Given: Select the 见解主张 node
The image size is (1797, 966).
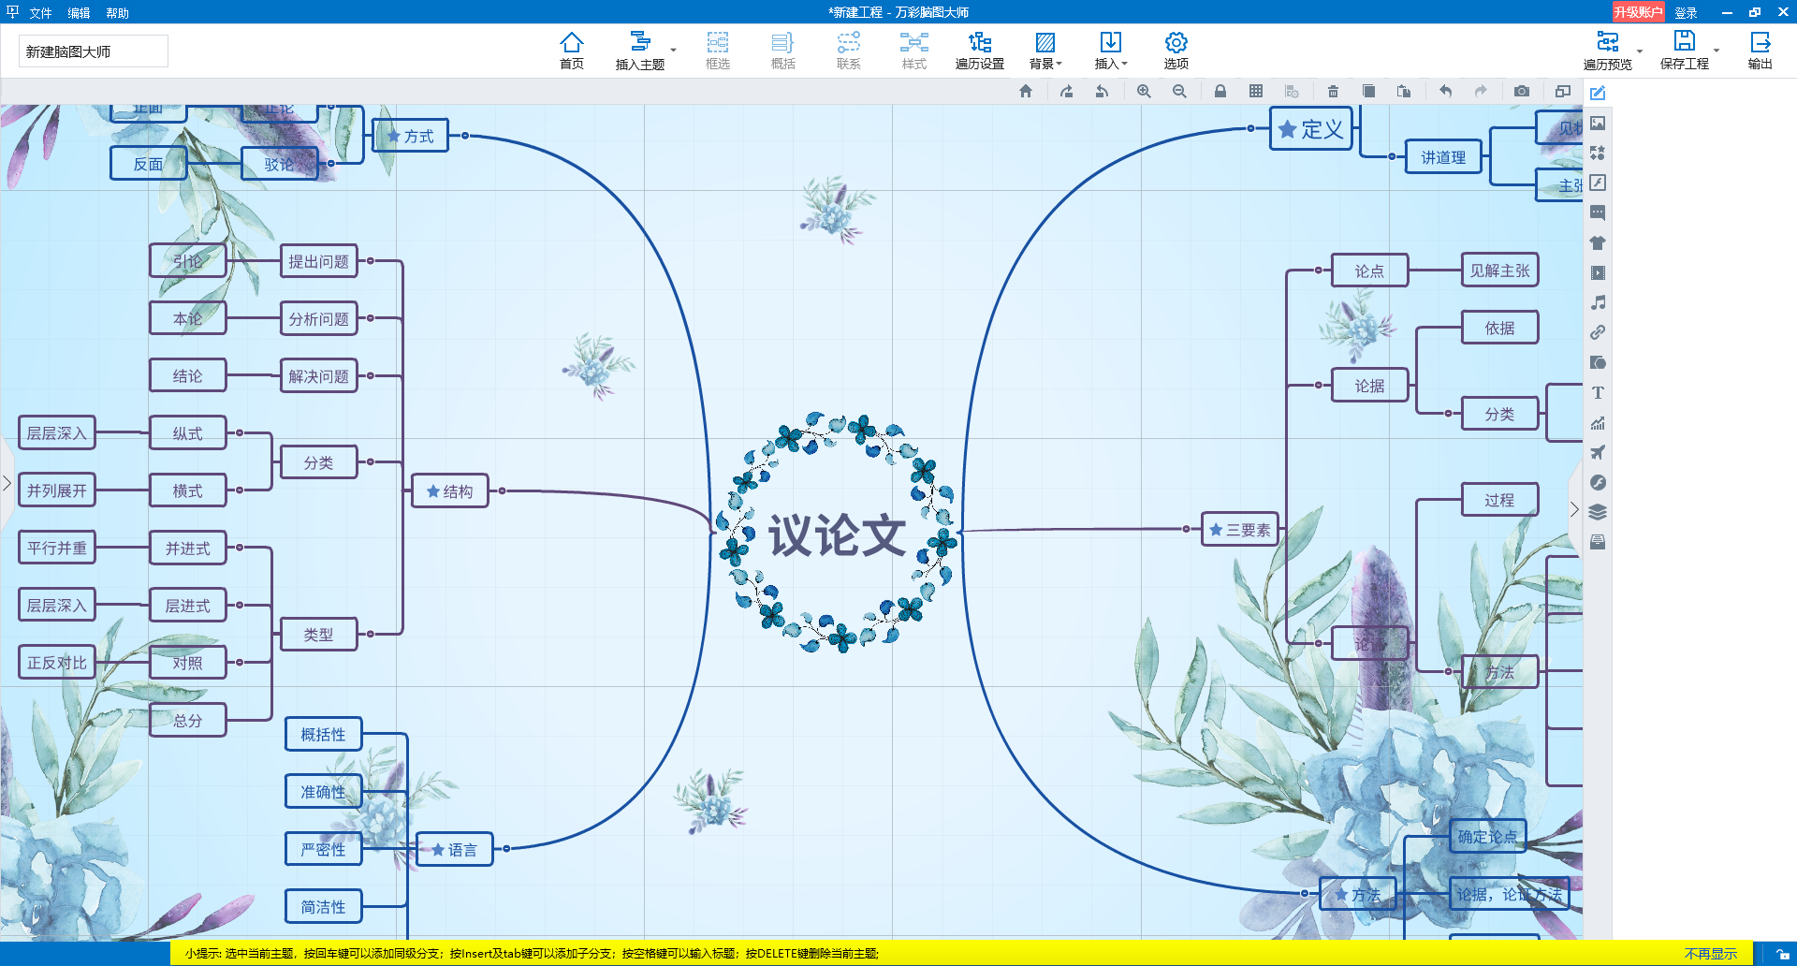Looking at the screenshot, I should tap(1499, 271).
